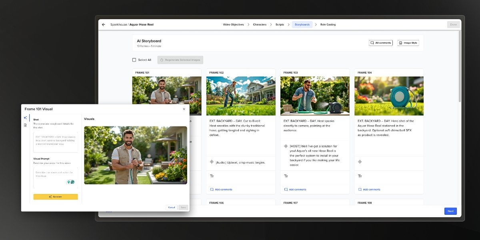Close the Frame 101 Visual dialog
Image resolution: width=480 pixels, height=240 pixels.
184,109
